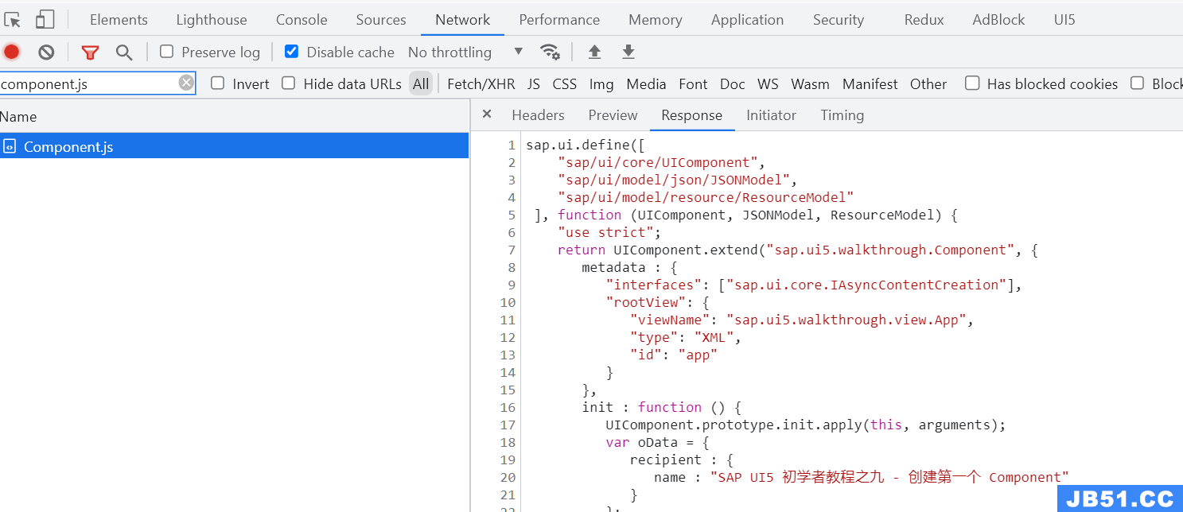The height and width of the screenshot is (512, 1183).
Task: Clear the component.js filter input
Action: pyautogui.click(x=185, y=83)
